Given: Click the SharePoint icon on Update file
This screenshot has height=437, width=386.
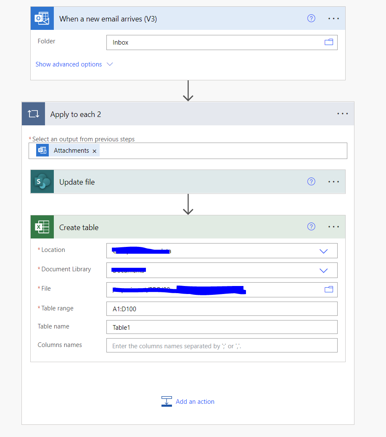Looking at the screenshot, I should pyautogui.click(x=42, y=181).
